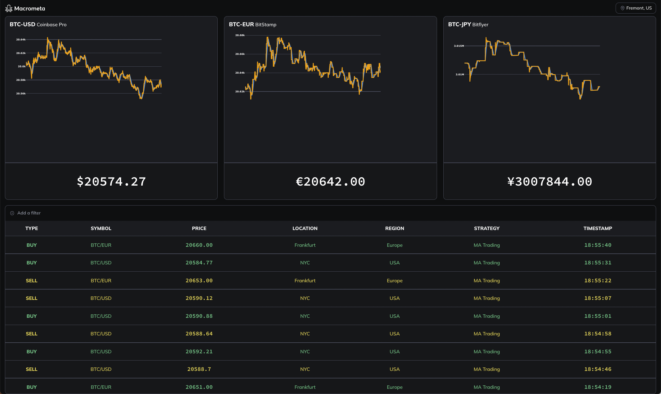
Task: Click USA in the 18:54:58 row
Action: point(395,334)
